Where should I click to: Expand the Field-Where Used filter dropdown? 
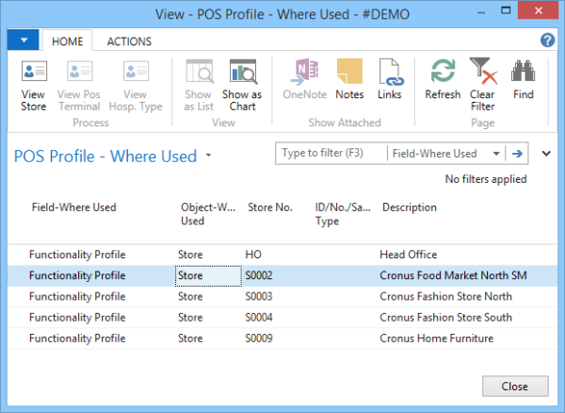click(x=496, y=154)
